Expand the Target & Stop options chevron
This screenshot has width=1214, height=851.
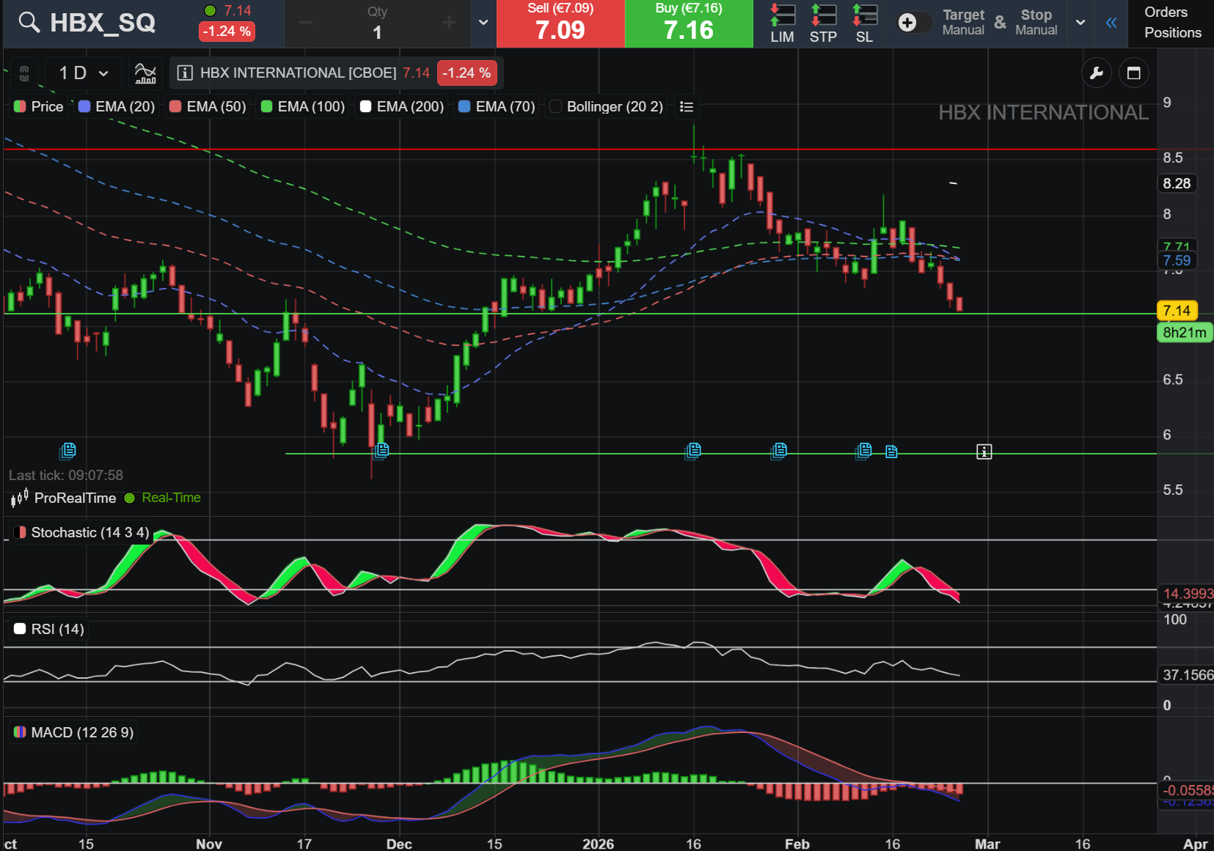(1080, 23)
